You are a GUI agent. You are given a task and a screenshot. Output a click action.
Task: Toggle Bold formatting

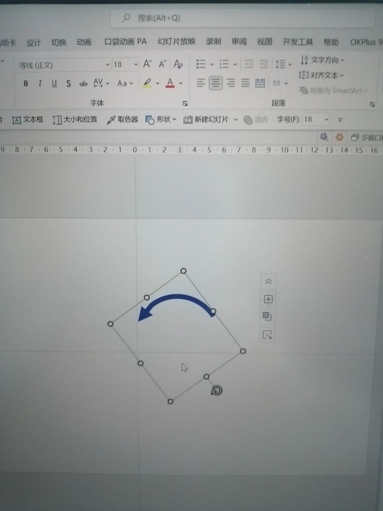pos(26,83)
